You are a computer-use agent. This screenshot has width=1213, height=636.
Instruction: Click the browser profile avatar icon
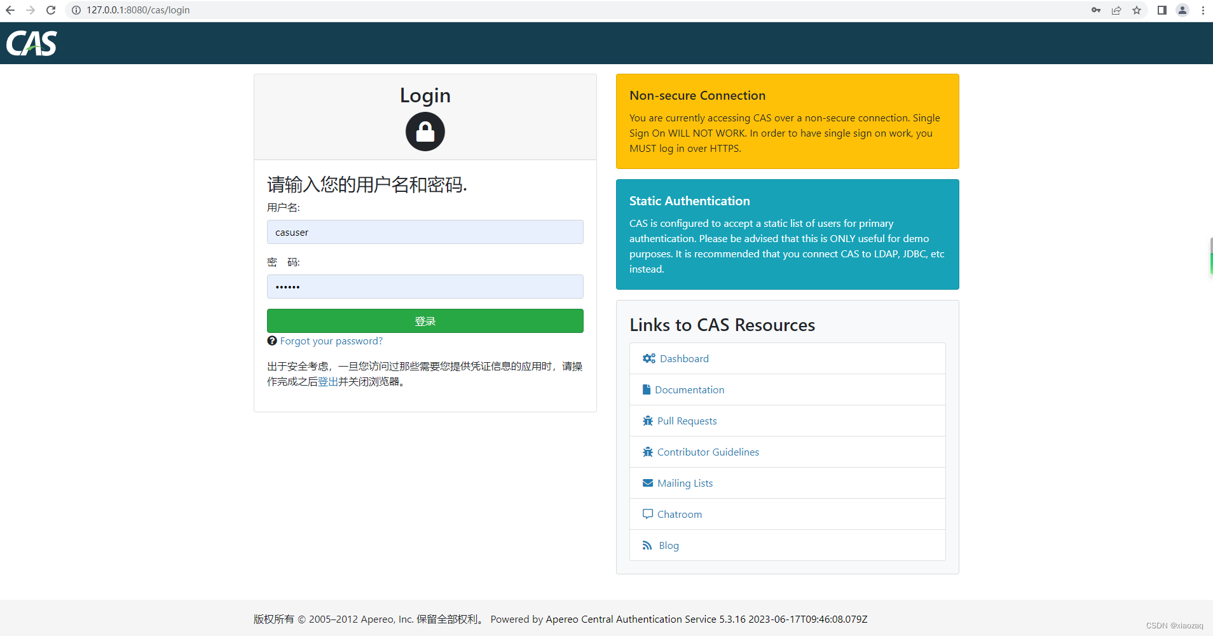(1182, 10)
